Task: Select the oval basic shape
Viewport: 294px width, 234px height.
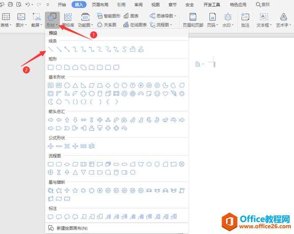Action: [67, 86]
